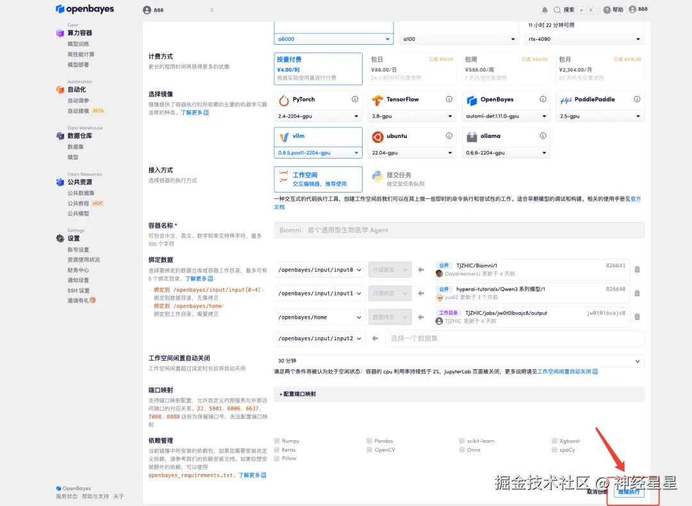Click the OpenBayes image info icon
The width and height of the screenshot is (692, 506).
tap(543, 99)
